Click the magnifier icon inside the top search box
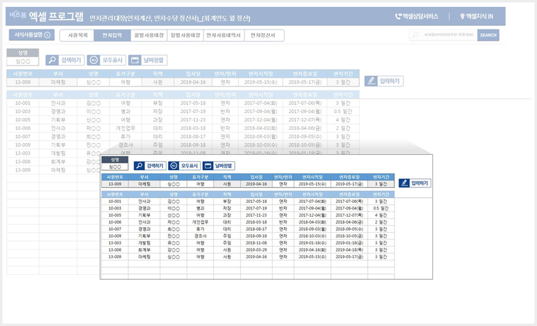Image resolution: width=537 pixels, height=326 pixels. [x=415, y=35]
